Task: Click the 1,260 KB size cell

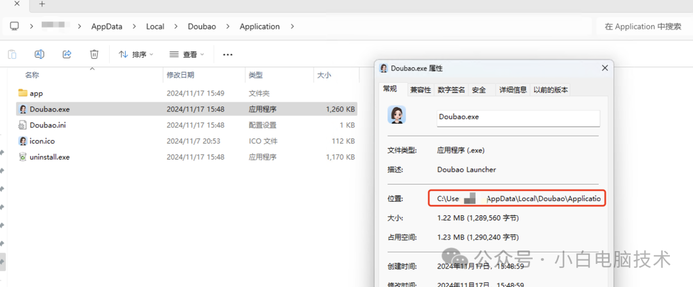Action: click(340, 109)
